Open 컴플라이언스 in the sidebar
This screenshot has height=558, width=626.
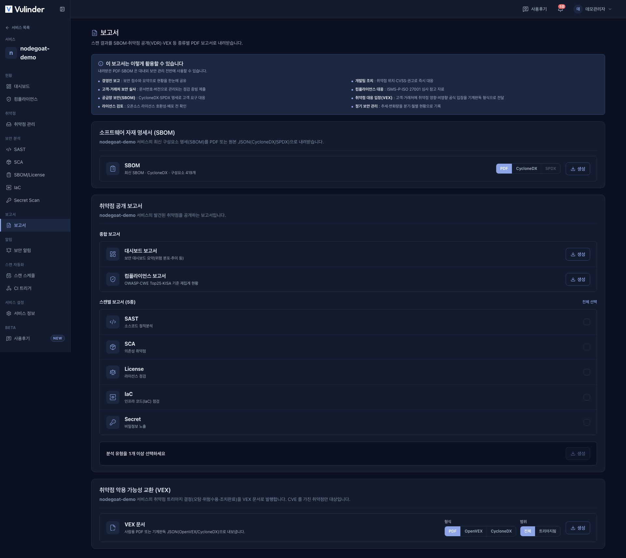point(35,99)
